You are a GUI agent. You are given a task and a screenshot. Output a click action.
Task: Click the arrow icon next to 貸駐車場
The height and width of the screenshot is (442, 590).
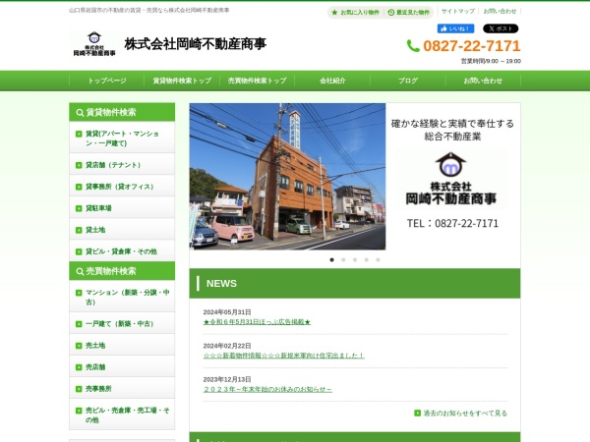click(x=79, y=208)
